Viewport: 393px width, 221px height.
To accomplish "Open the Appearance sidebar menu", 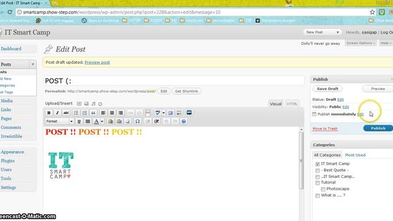I will 12,152.
